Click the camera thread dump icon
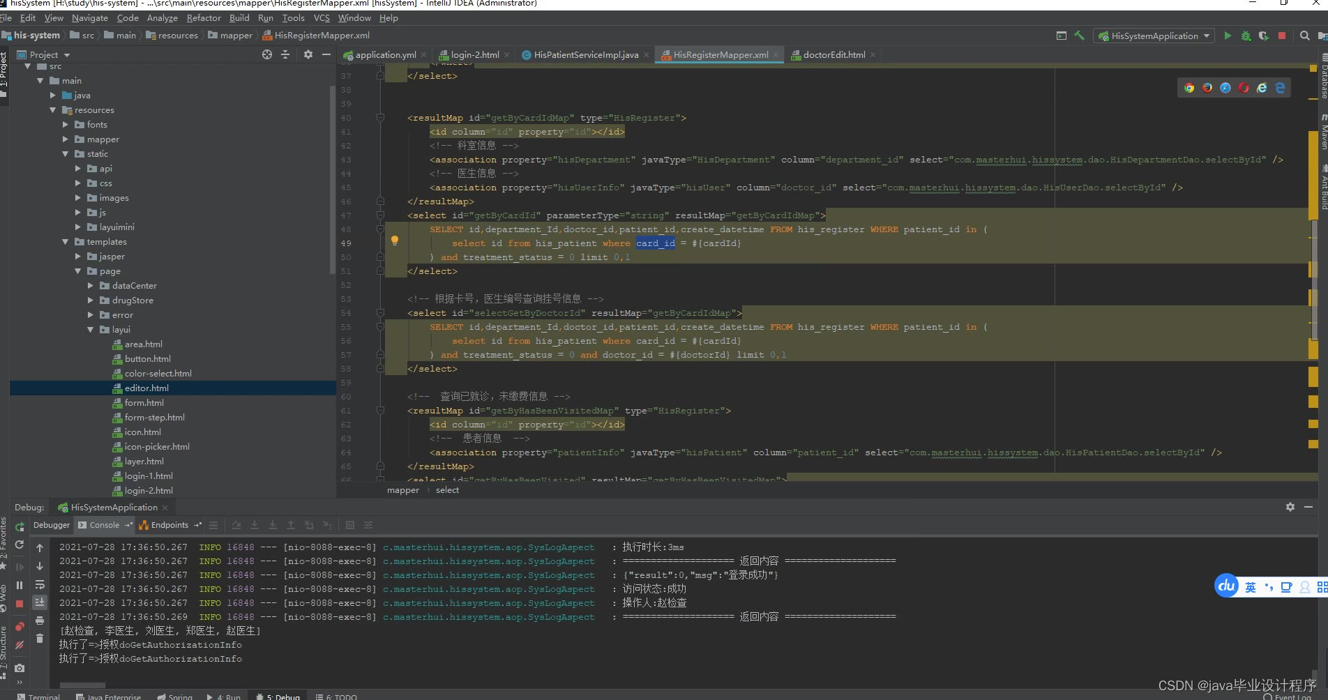This screenshot has width=1328, height=700. click(20, 668)
